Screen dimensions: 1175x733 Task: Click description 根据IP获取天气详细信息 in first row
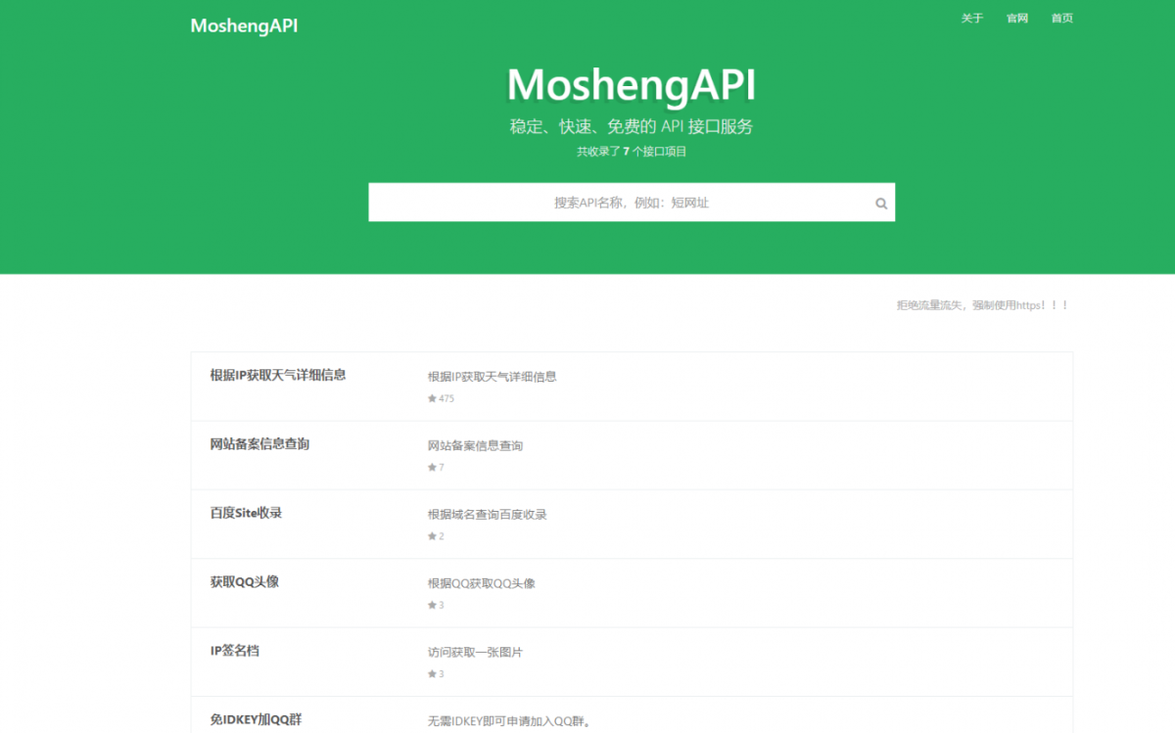coord(493,377)
